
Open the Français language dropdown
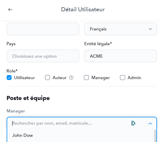[121, 29]
